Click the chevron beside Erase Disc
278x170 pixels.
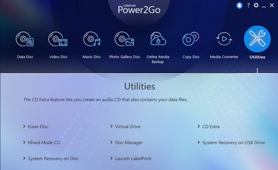(24, 126)
